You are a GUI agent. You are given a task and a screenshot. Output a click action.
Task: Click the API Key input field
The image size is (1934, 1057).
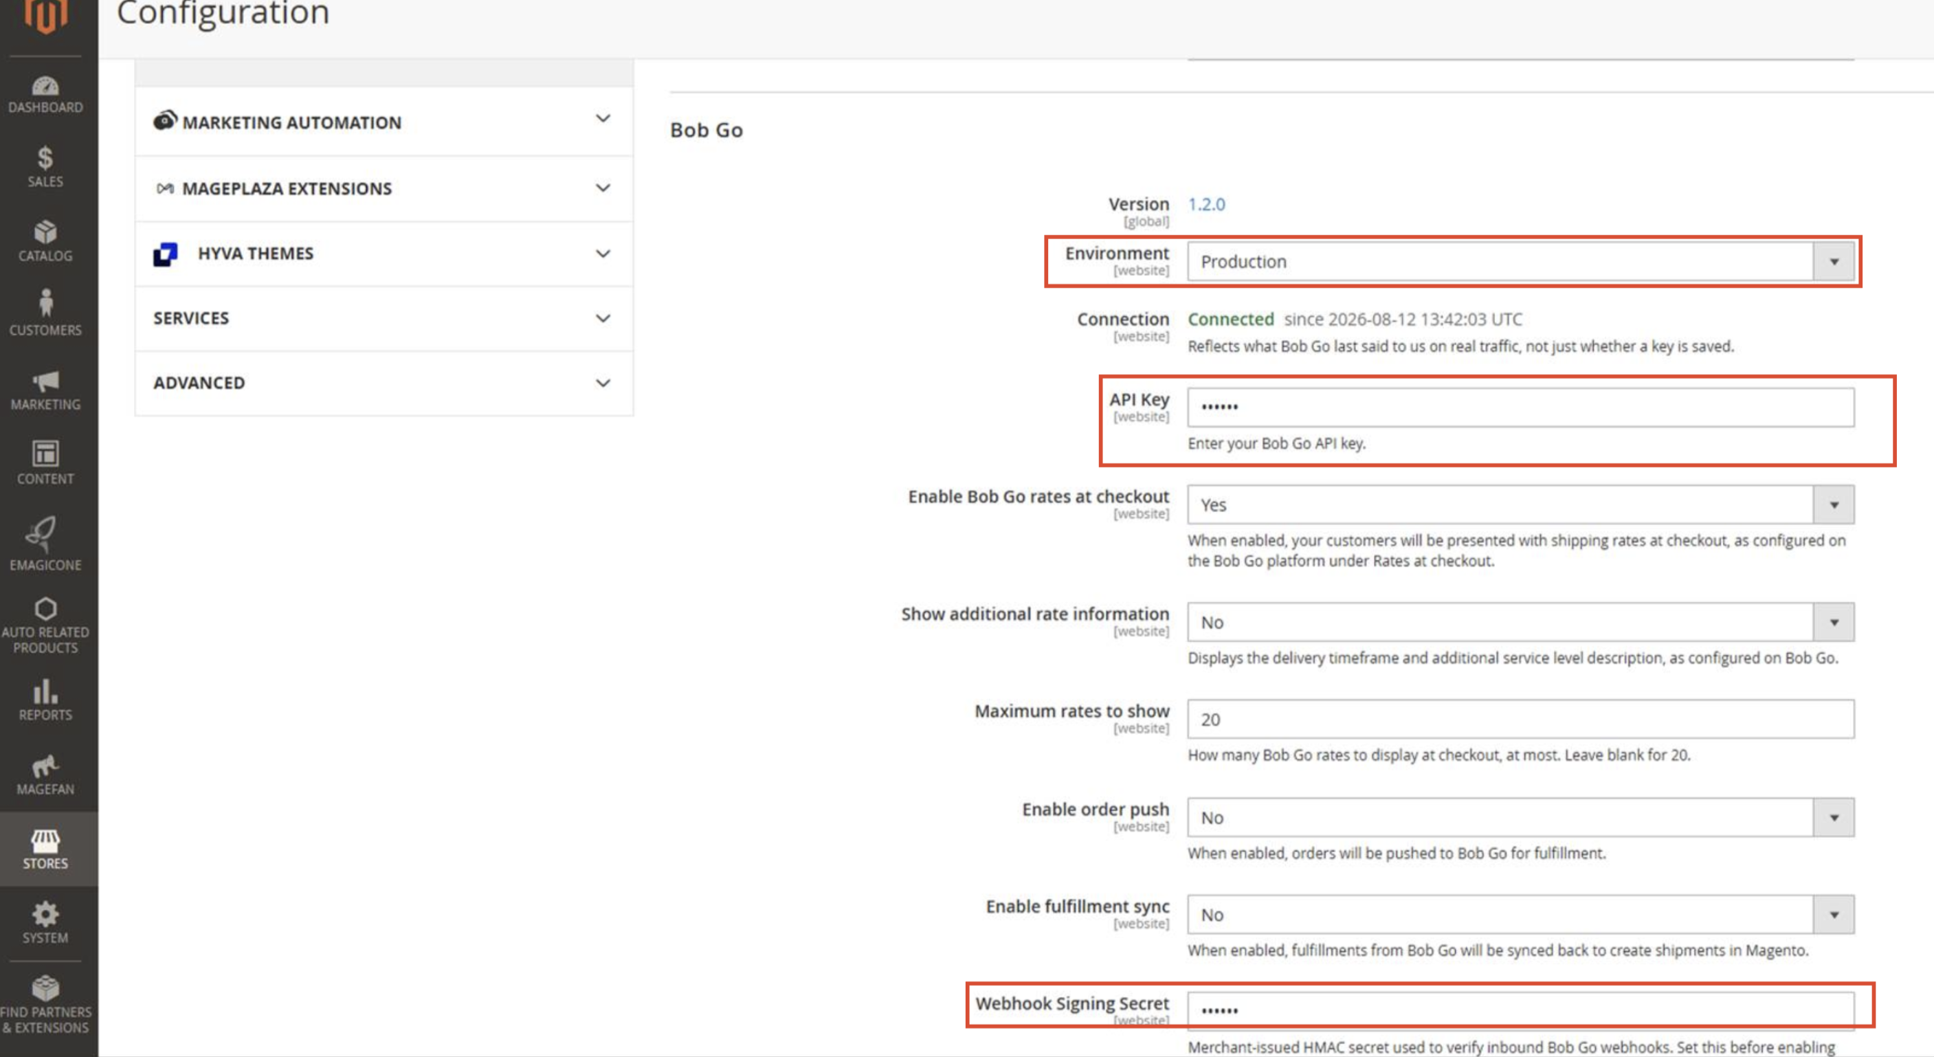pos(1520,407)
